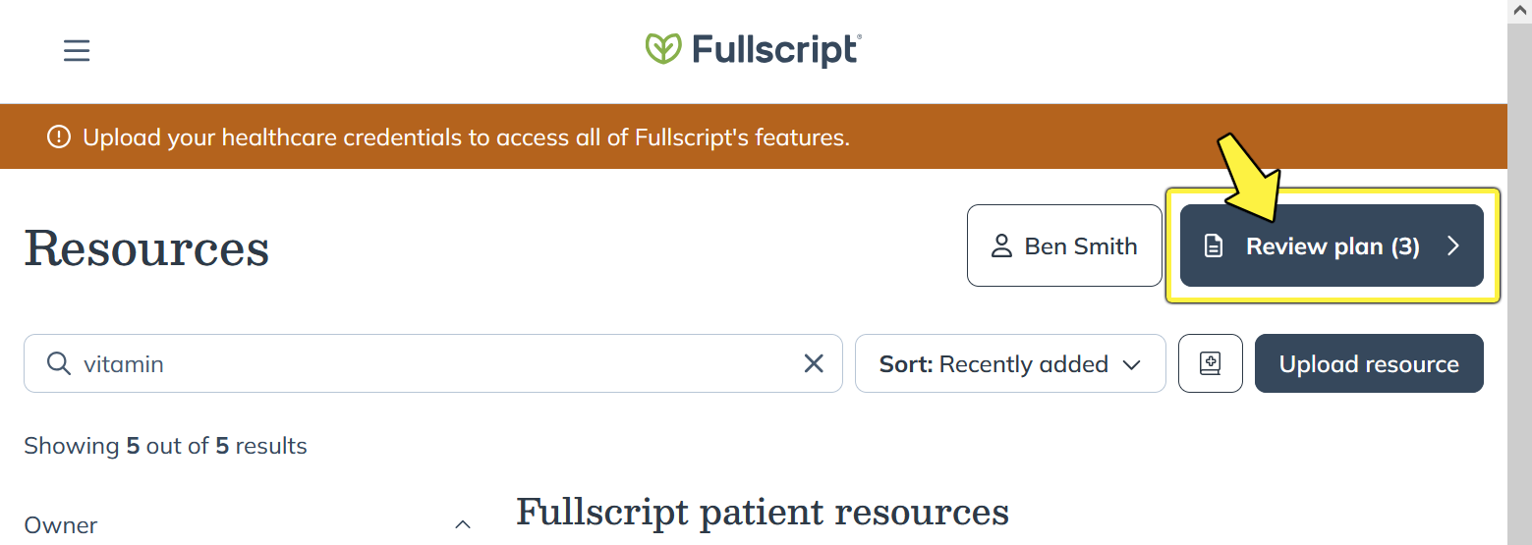
Task: Click the document icon in Review plan
Action: click(1214, 246)
